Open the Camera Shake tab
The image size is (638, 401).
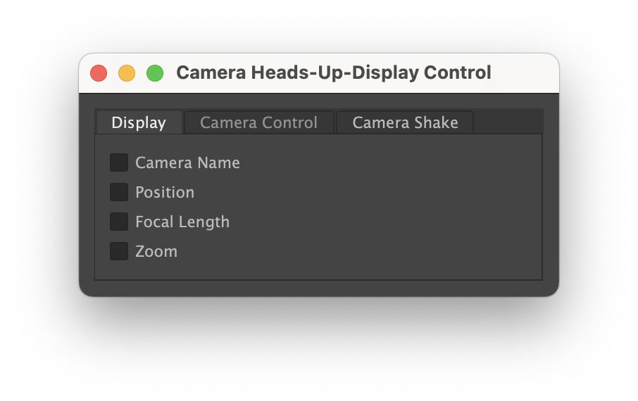point(405,122)
